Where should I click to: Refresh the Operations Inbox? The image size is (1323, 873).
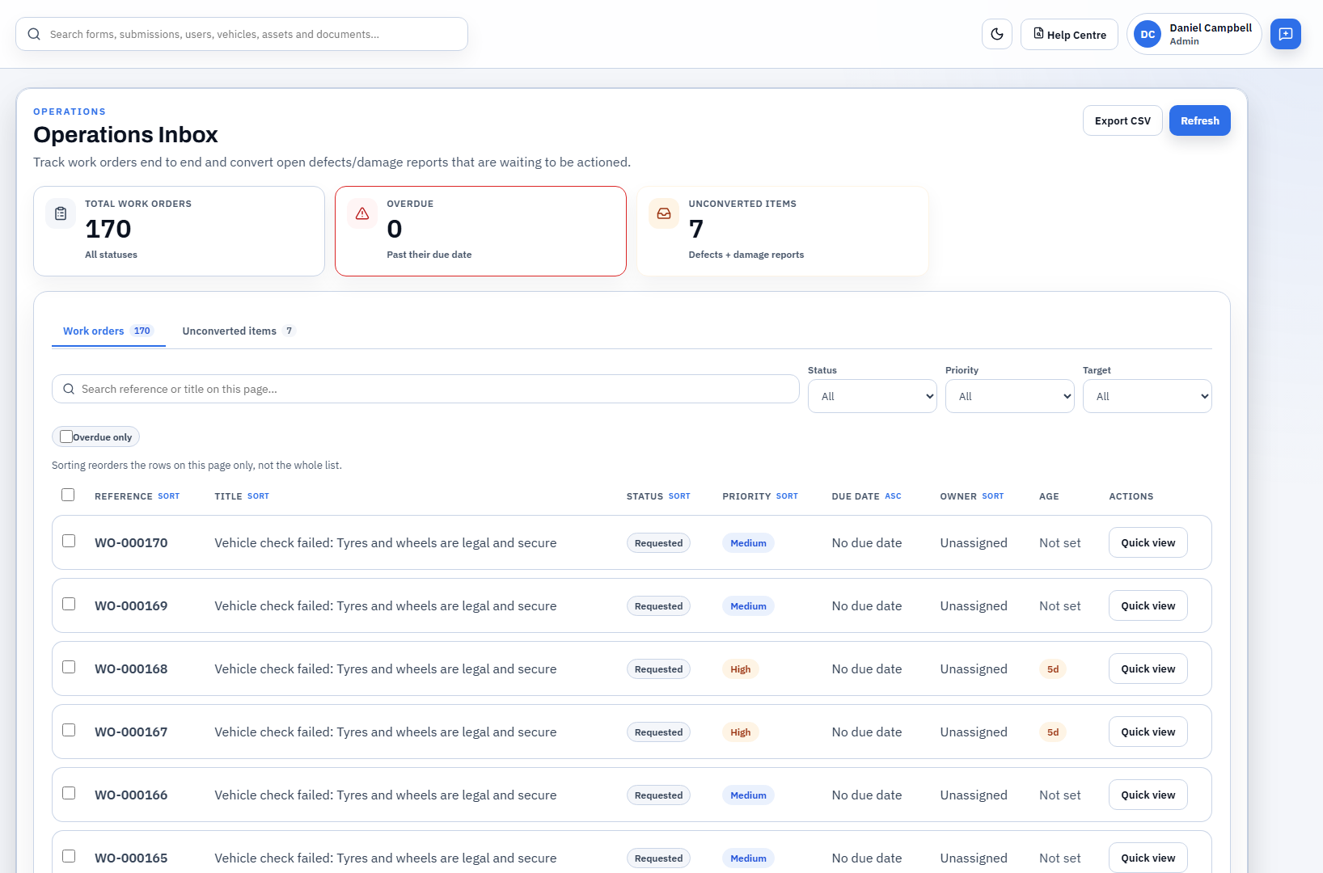pyautogui.click(x=1199, y=120)
